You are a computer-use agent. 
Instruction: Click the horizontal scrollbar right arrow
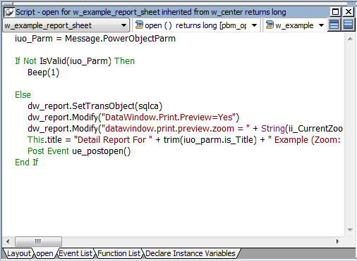[x=338, y=241]
